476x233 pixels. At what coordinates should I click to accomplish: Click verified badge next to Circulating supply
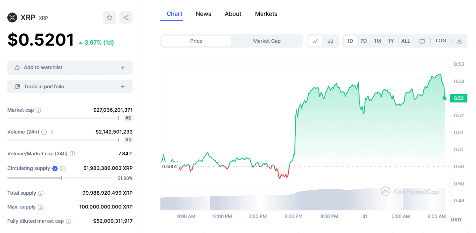click(x=55, y=168)
